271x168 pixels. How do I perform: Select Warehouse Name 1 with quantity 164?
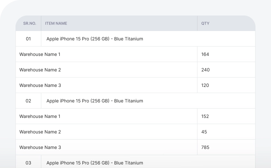click(40, 54)
